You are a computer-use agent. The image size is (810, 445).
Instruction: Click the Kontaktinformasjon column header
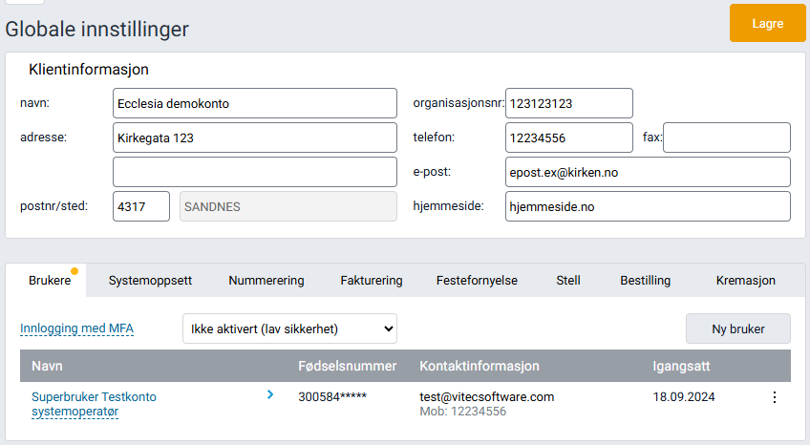(480, 366)
